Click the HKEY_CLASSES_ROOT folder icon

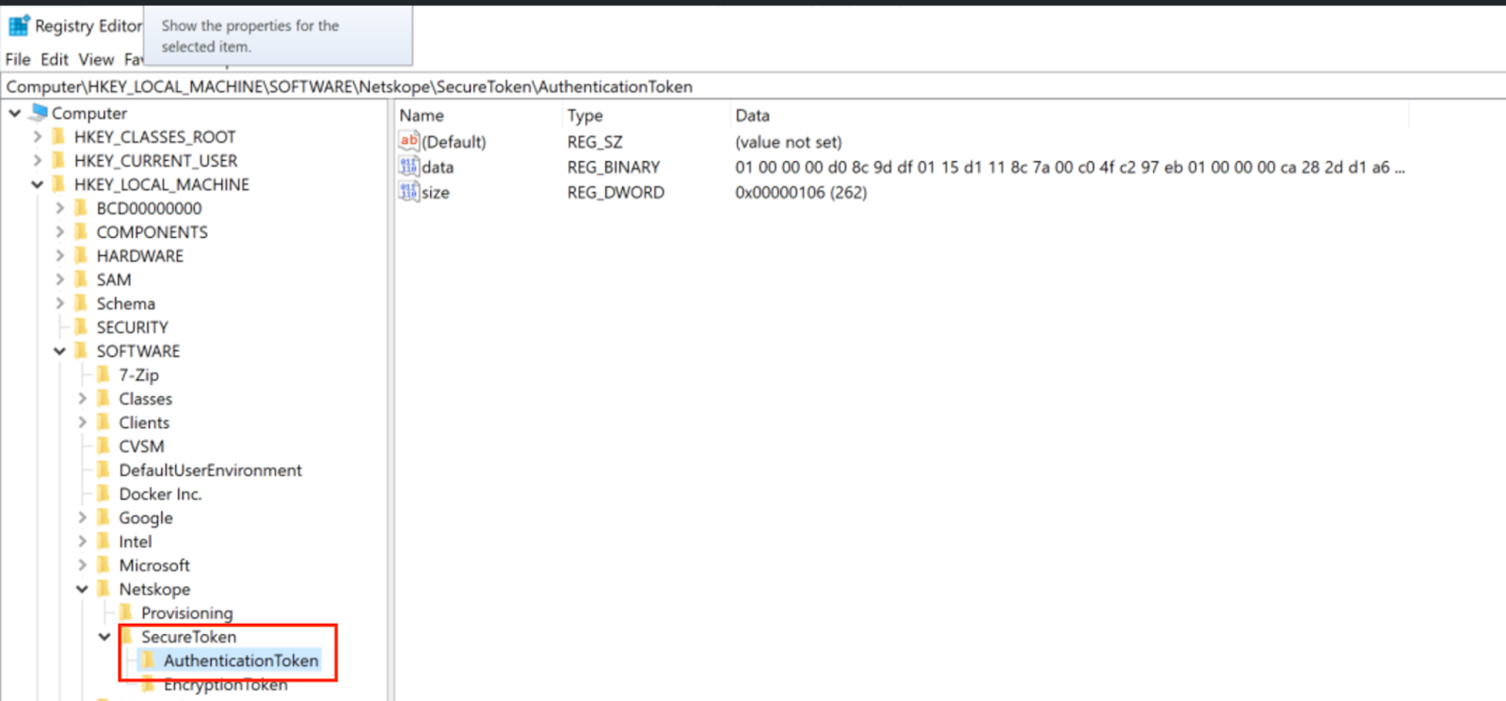point(59,136)
